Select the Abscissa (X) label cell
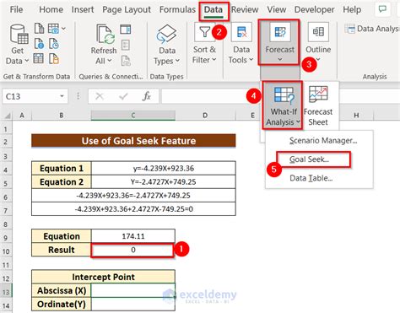 (x=62, y=290)
